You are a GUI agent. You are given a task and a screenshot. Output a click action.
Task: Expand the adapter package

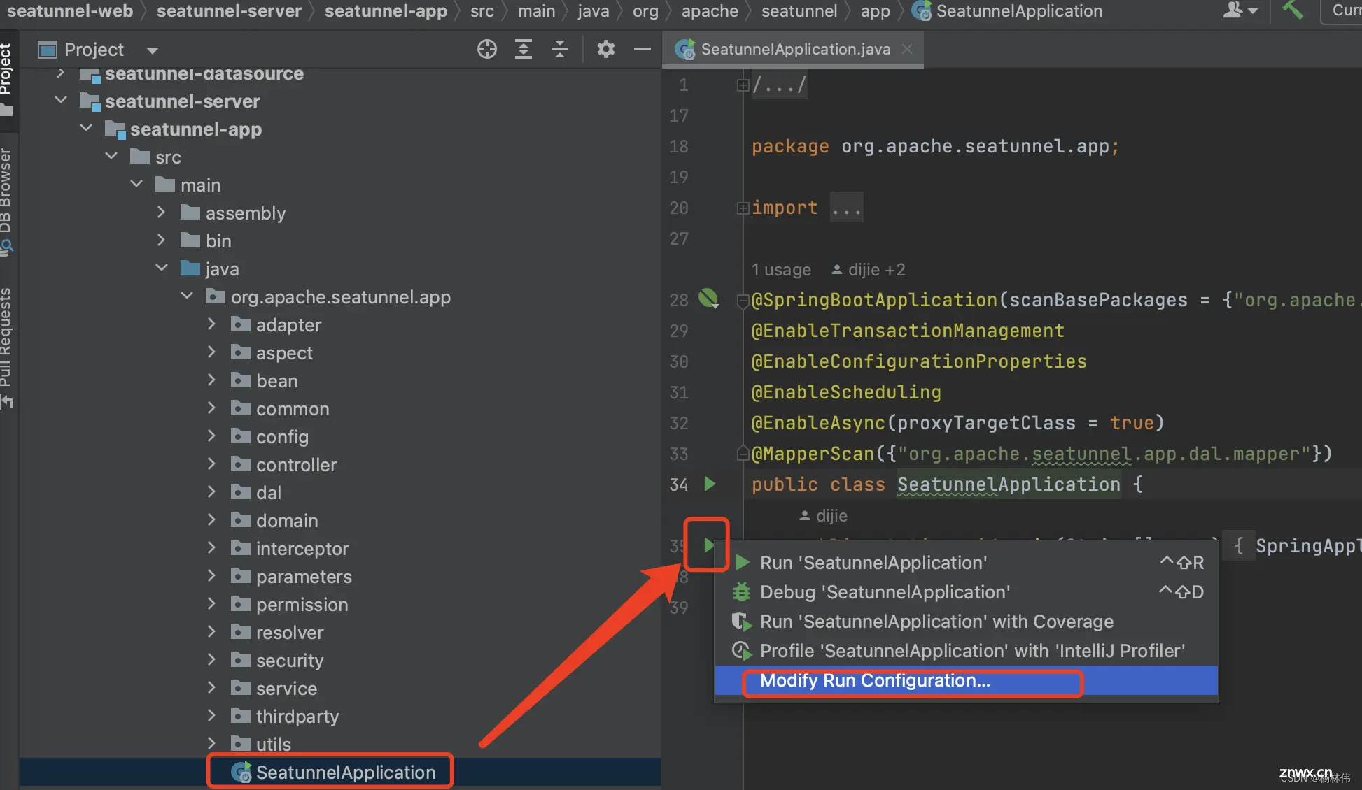[212, 324]
